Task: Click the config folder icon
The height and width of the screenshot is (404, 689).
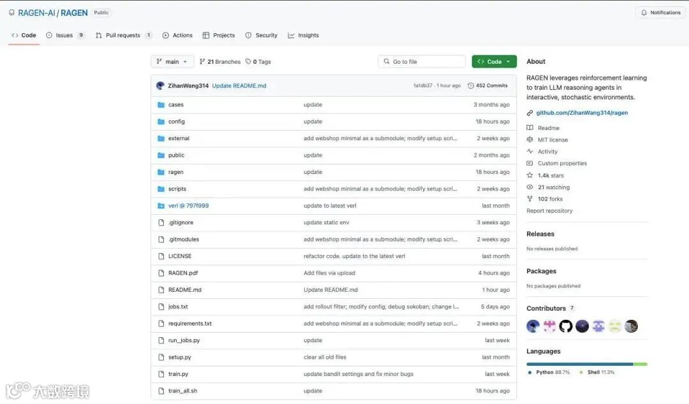Action: 161,122
